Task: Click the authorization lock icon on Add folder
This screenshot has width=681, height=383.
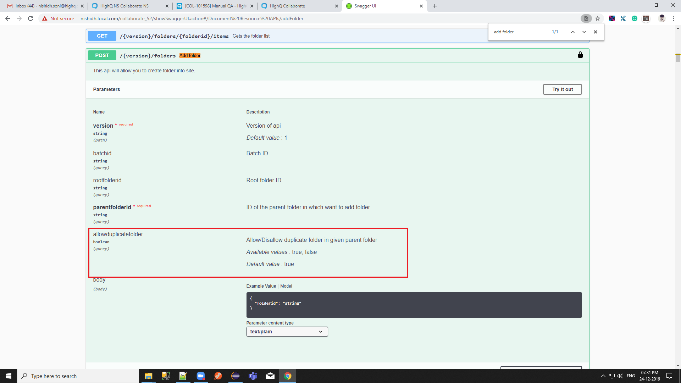Action: (580, 55)
